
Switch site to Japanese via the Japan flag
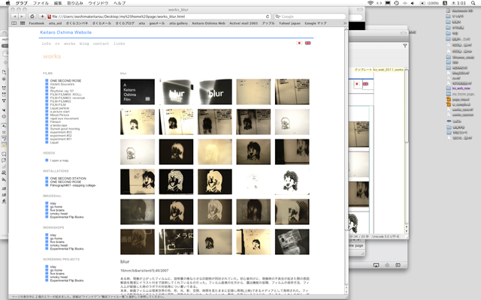click(x=299, y=43)
